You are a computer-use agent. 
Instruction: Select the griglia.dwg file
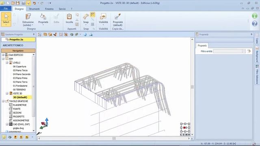click(18, 128)
